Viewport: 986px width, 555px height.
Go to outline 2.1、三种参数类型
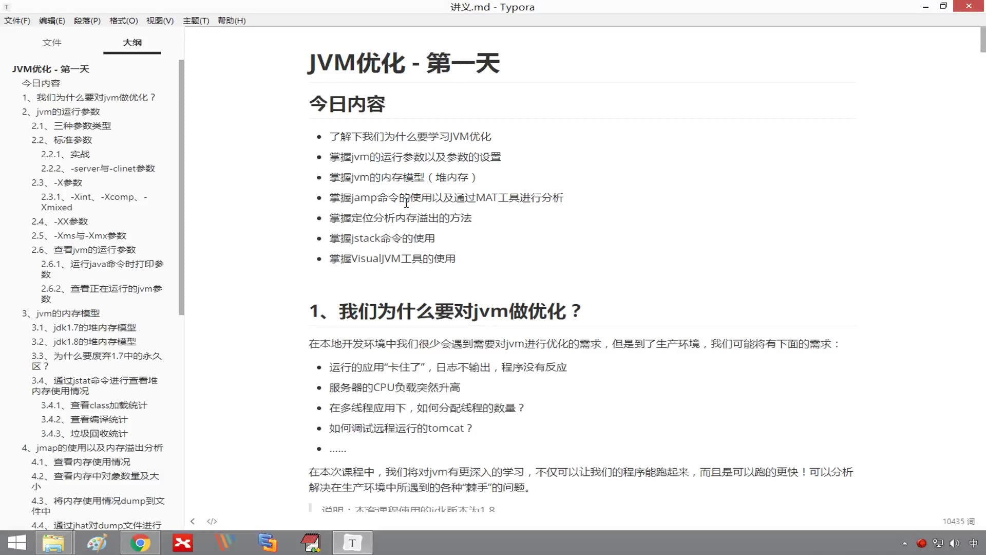[x=71, y=126]
